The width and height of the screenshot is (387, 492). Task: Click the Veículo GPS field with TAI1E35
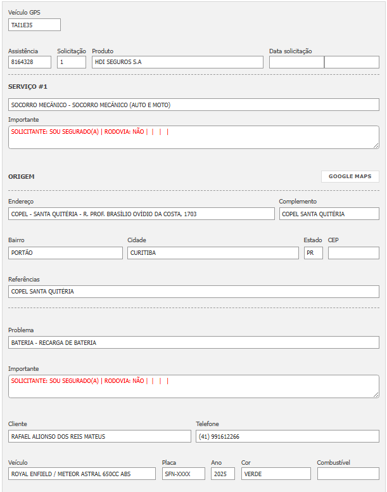(34, 25)
